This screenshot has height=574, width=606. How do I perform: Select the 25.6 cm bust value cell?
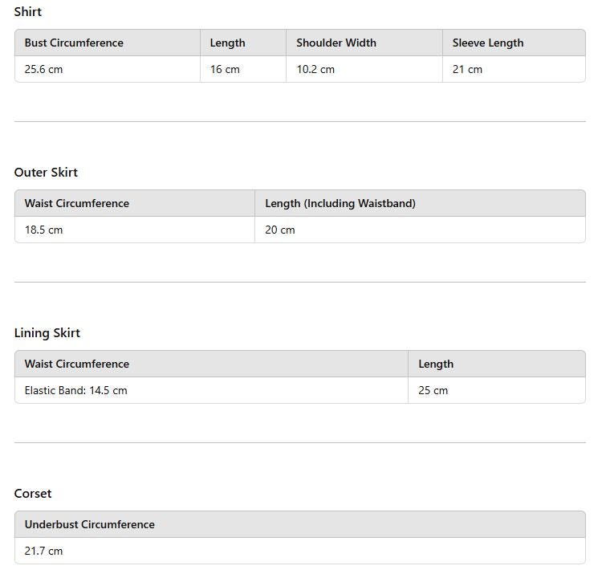[x=43, y=70]
